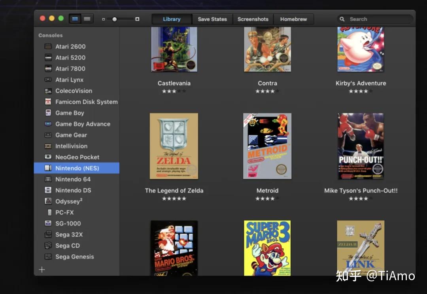Select Mike Tyson's Punch-Out!! cover
The width and height of the screenshot is (427, 294).
tap(361, 146)
